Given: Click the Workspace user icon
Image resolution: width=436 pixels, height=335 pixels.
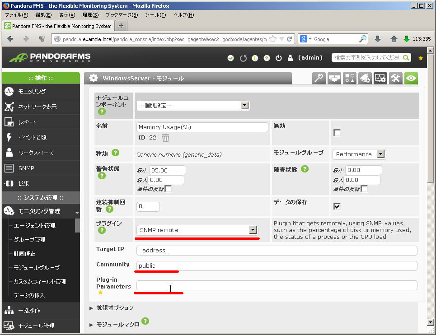Looking at the screenshot, I should pos(9,153).
